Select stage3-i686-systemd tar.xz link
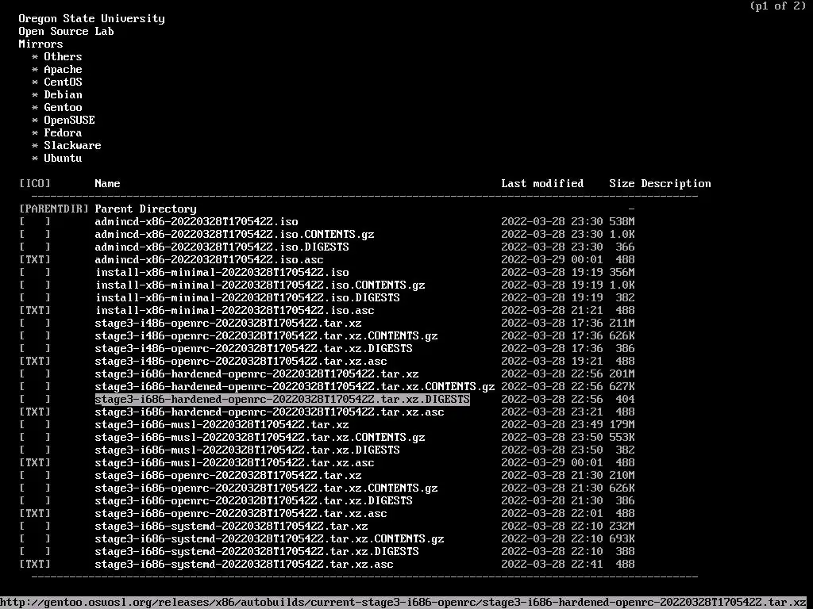 [231, 527]
